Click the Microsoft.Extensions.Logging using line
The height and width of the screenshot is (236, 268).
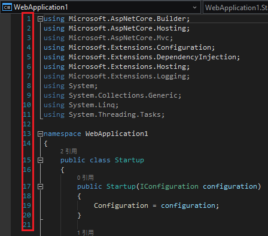click(x=117, y=76)
